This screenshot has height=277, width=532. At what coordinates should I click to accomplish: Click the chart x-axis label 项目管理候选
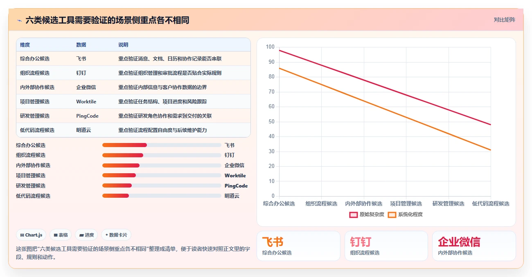pos(406,203)
